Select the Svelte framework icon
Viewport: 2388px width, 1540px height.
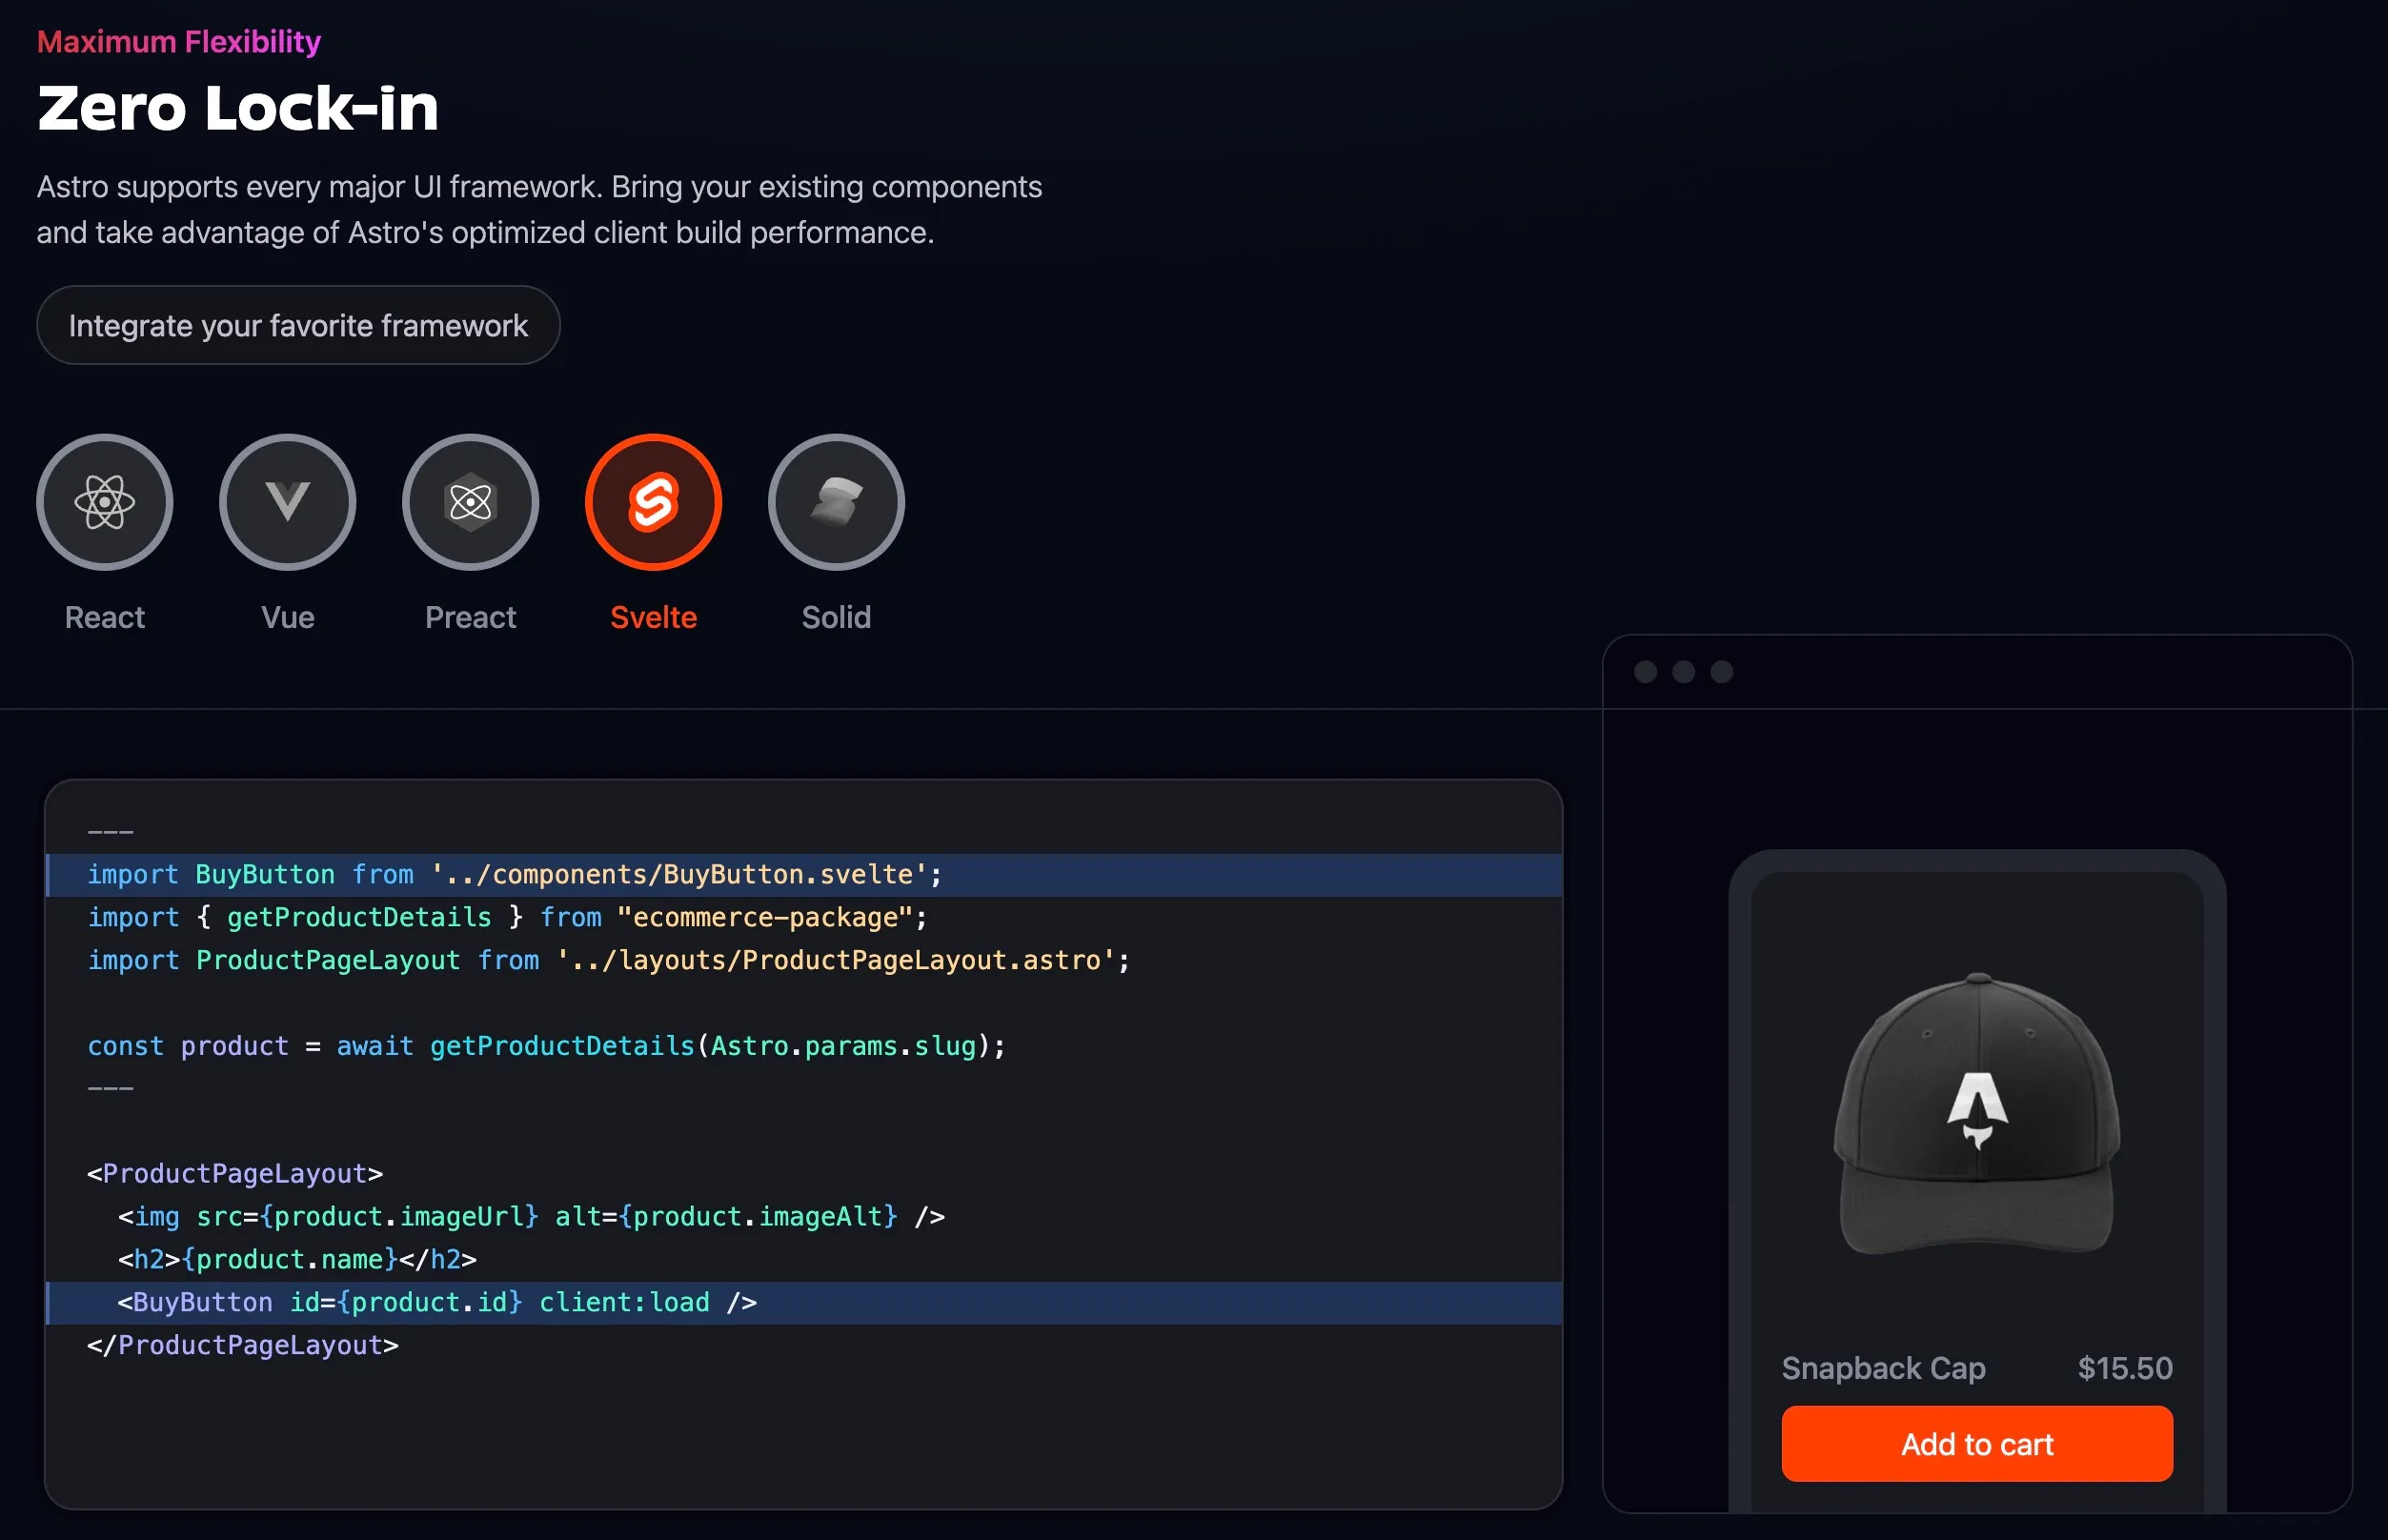[x=653, y=501]
